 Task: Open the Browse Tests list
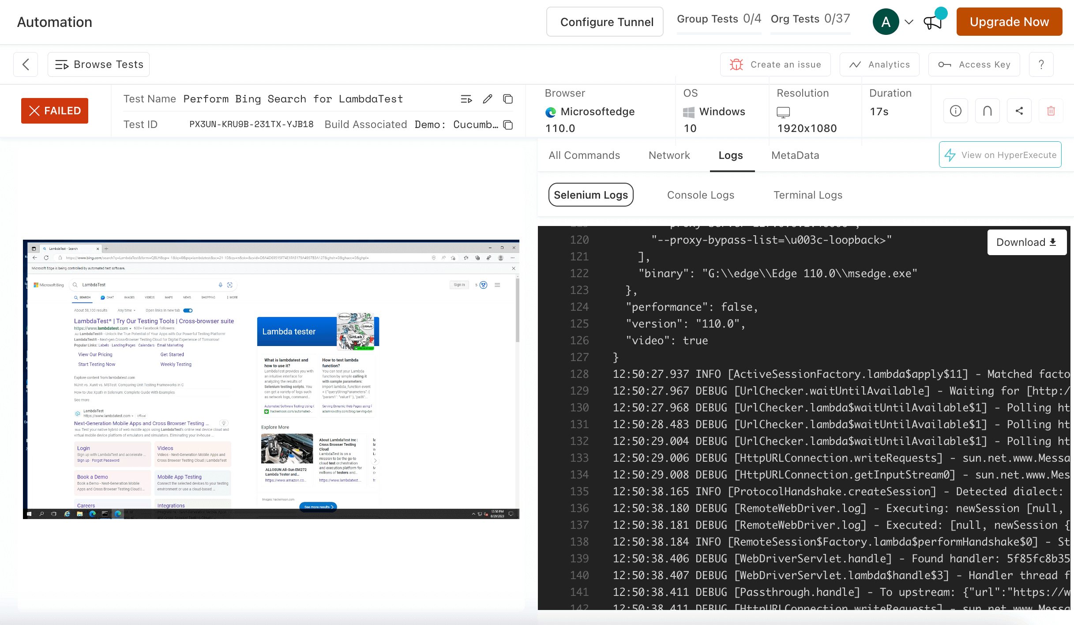pyautogui.click(x=98, y=64)
